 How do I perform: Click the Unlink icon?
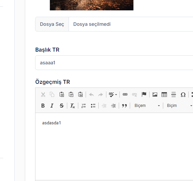tap(134, 95)
